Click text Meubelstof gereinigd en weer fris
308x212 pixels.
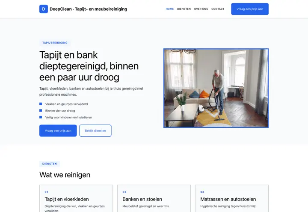(x=146, y=206)
